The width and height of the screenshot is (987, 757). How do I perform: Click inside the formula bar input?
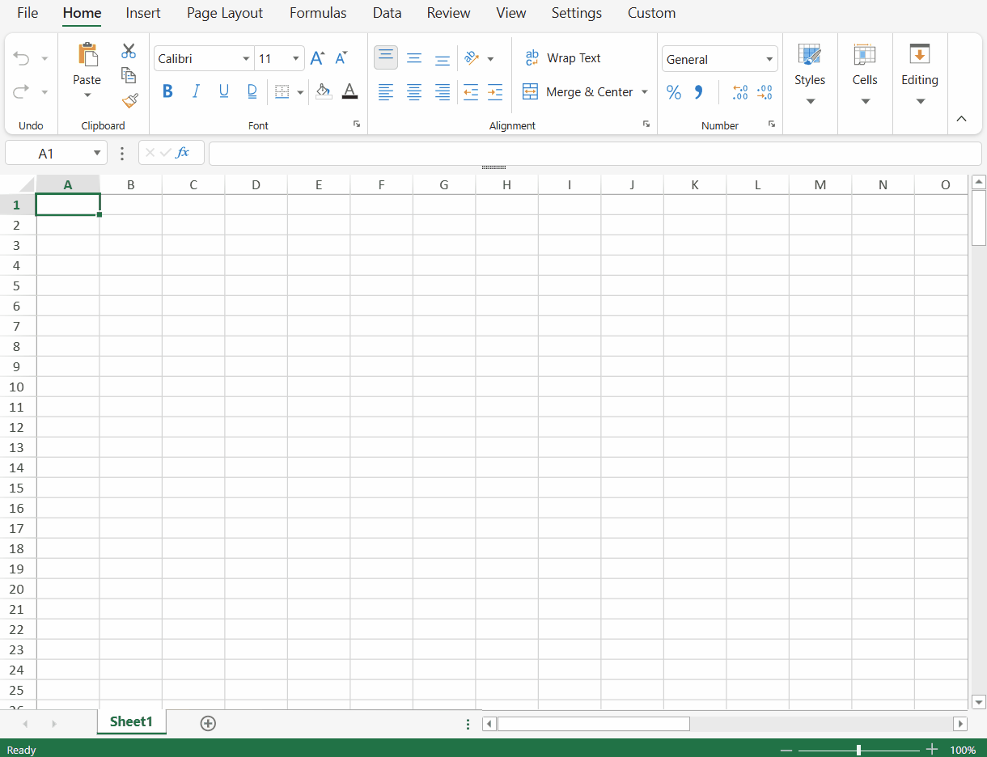point(595,153)
